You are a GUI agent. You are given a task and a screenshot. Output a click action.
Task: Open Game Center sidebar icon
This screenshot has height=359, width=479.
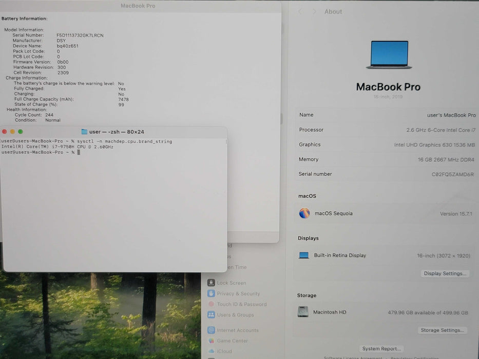point(211,341)
